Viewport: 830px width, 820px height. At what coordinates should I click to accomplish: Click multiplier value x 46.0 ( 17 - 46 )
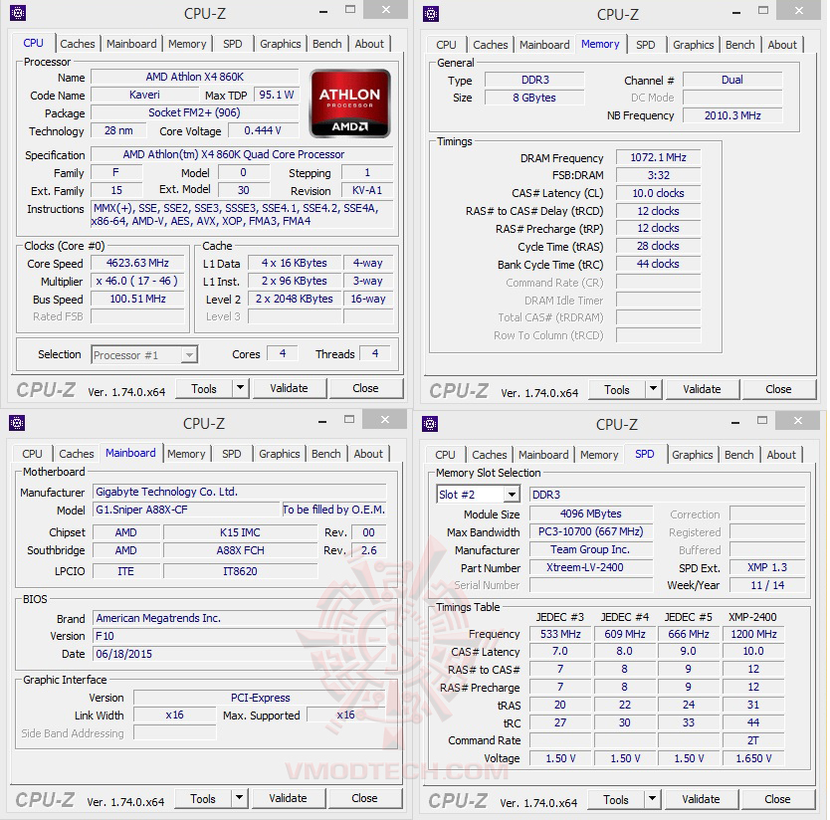pos(137,281)
